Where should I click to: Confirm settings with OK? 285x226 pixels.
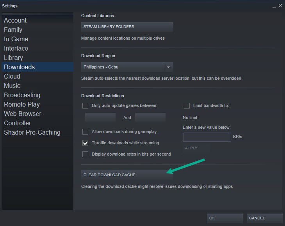coord(224,218)
